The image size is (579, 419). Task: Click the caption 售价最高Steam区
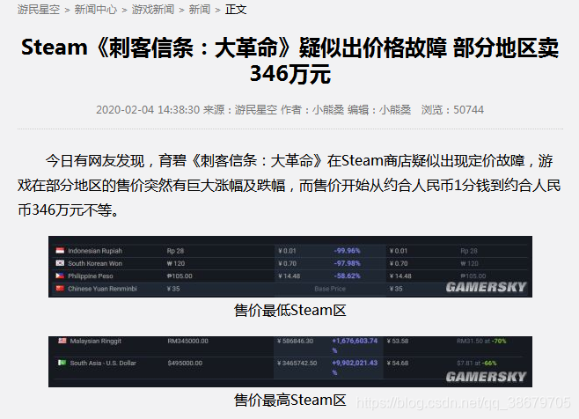coord(289,401)
